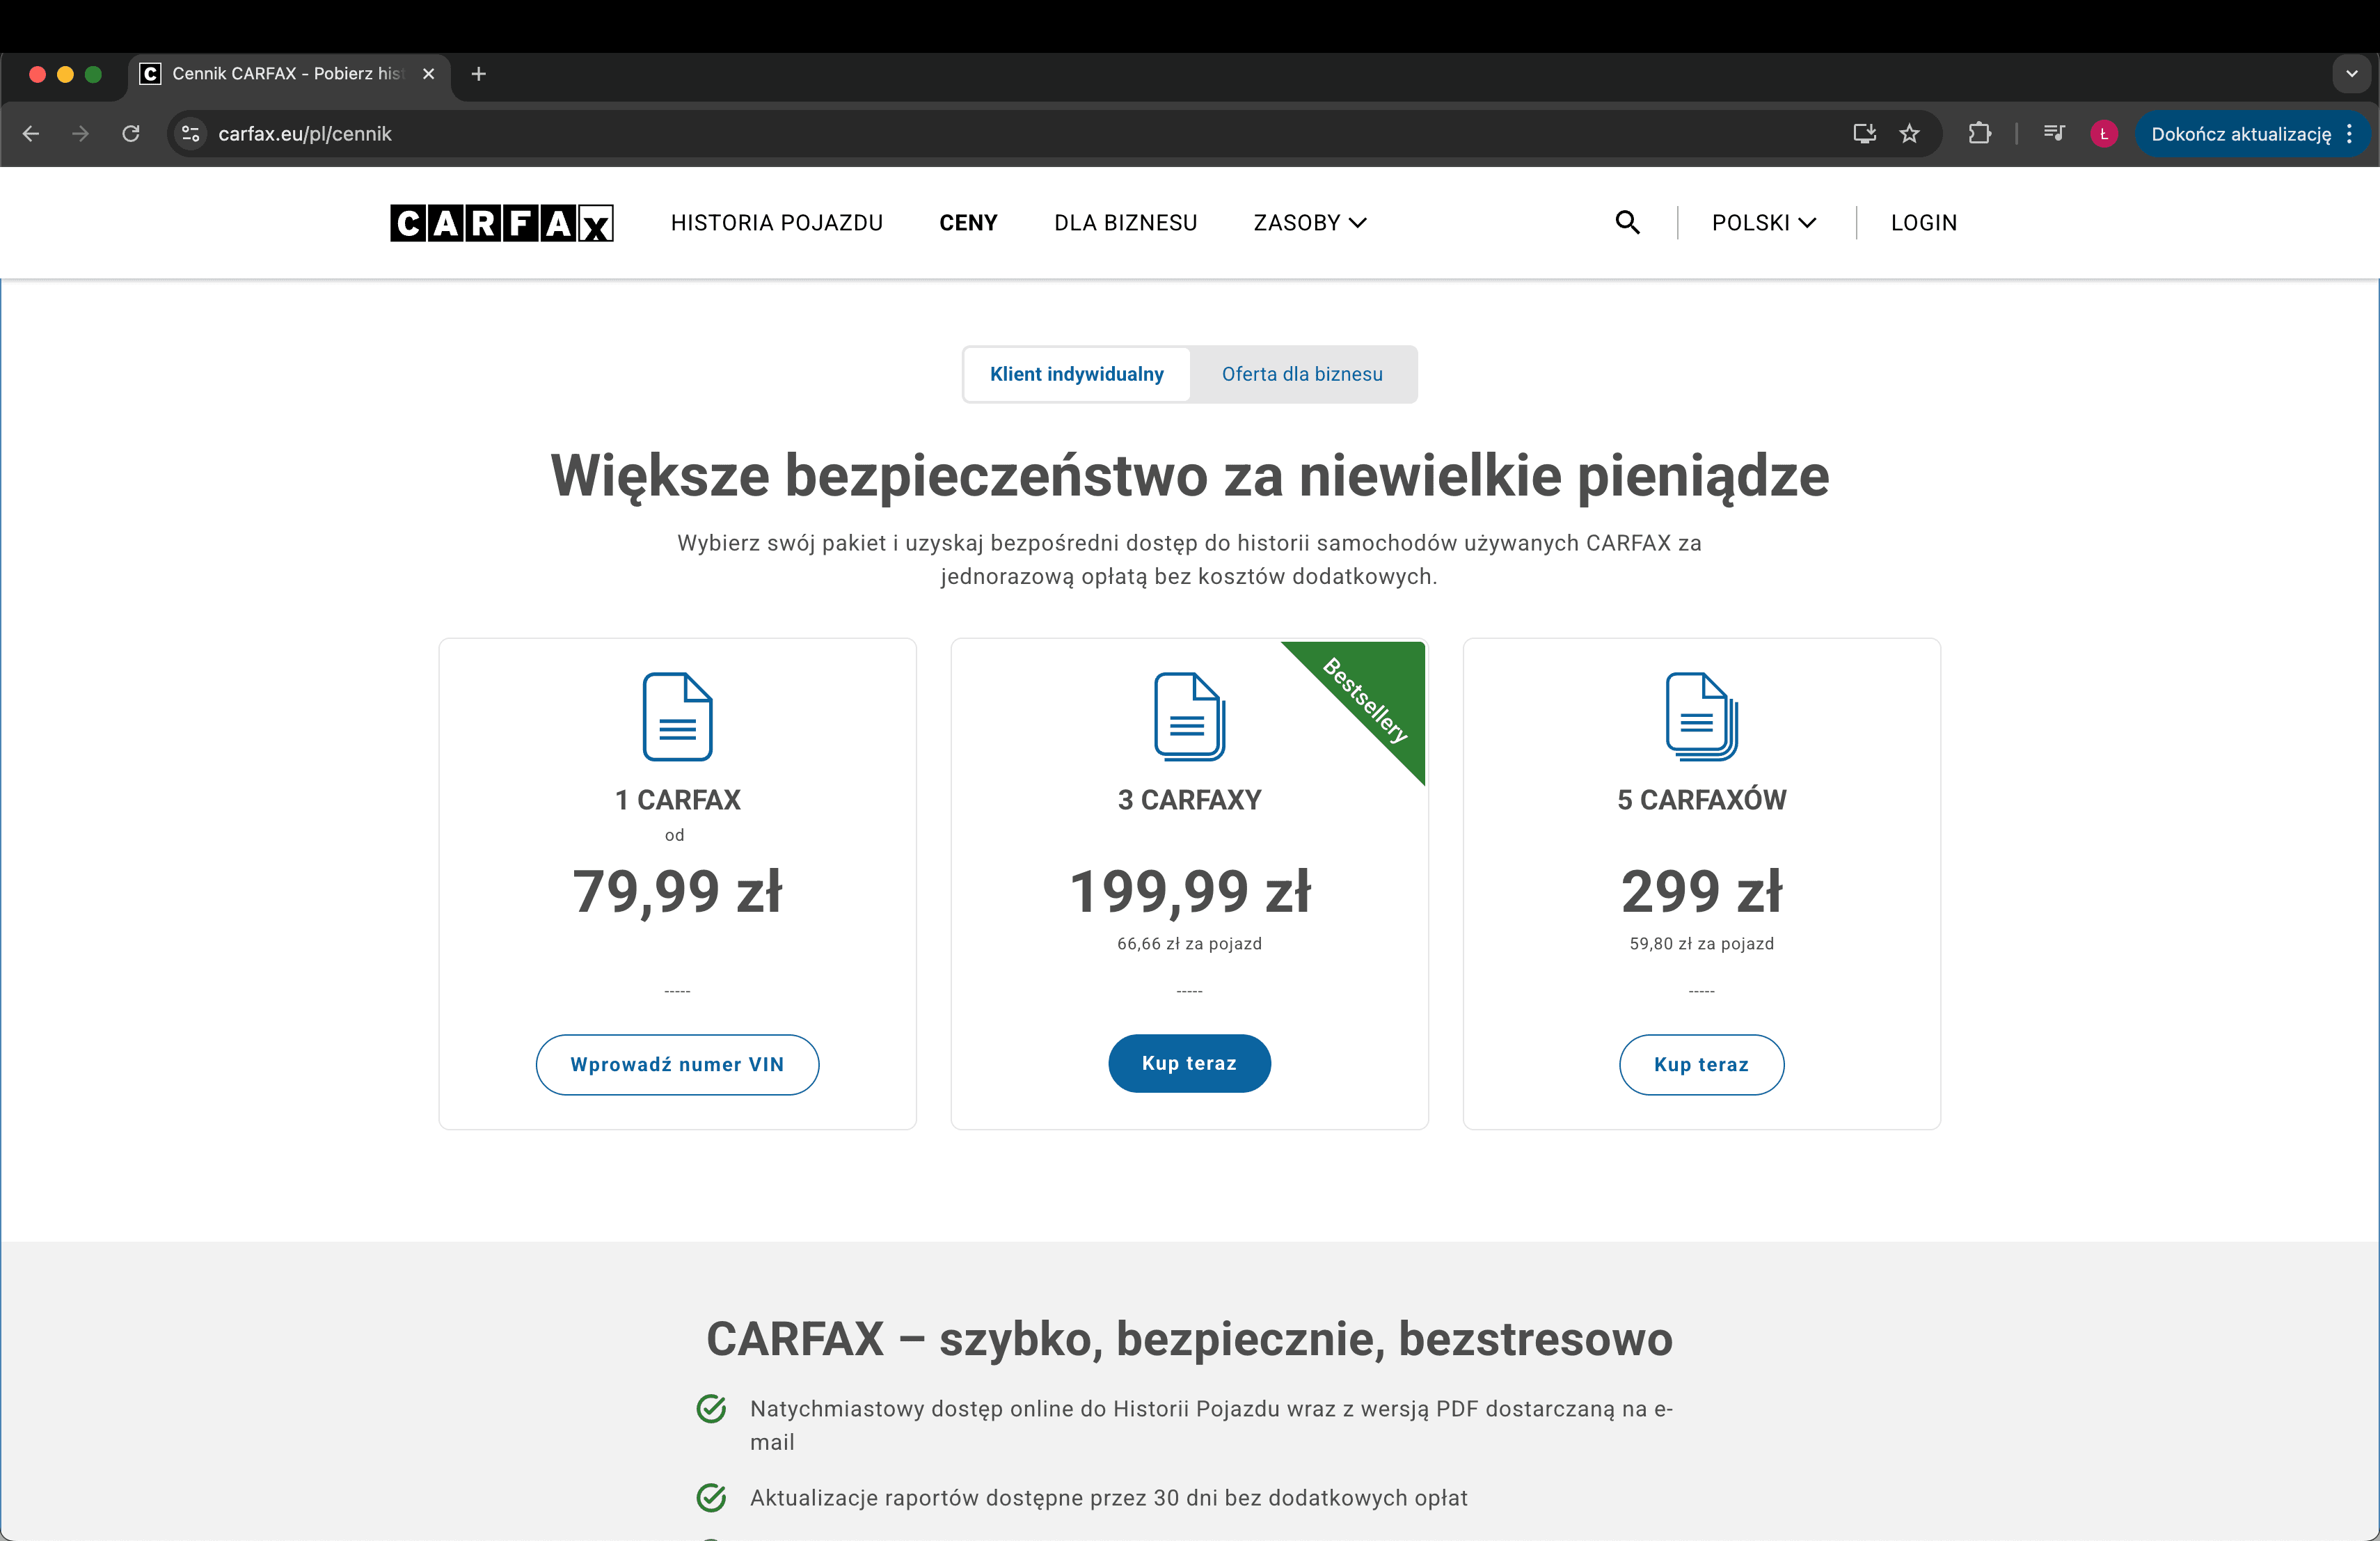The width and height of the screenshot is (2380, 1541).
Task: Switch to Klient indywidualny toggle option
Action: [1076, 374]
